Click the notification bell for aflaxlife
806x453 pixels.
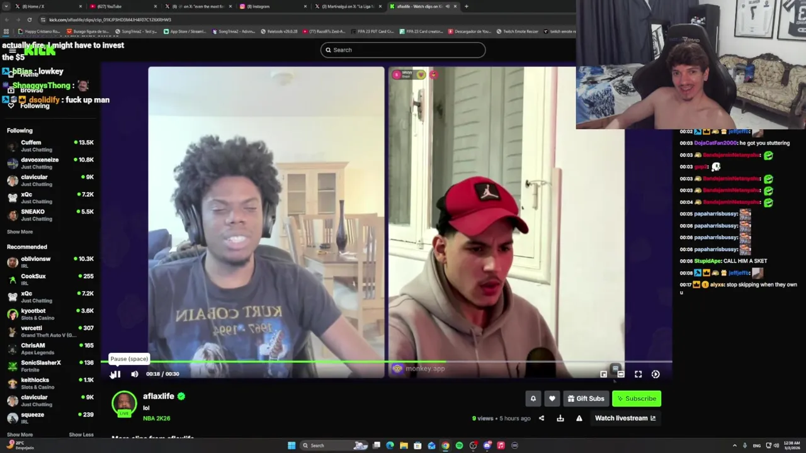[x=533, y=398]
